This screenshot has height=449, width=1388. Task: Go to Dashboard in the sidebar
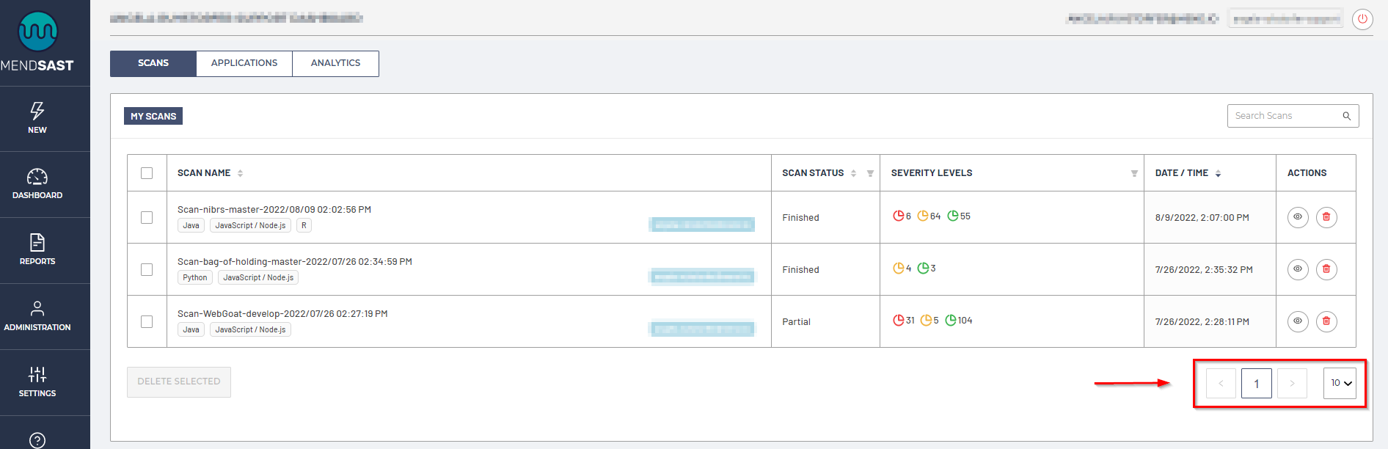click(x=37, y=178)
